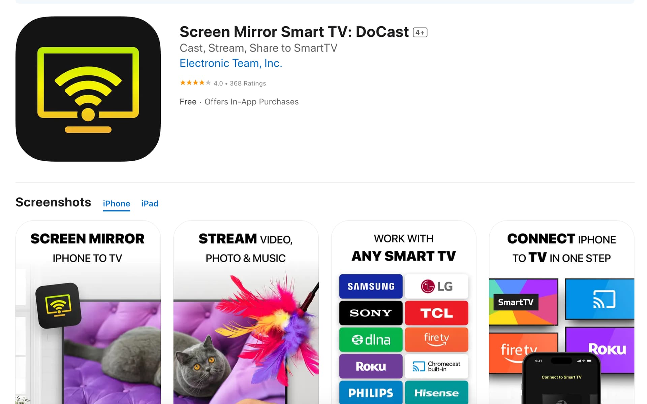
Task: Switch to iPad screenshots tab
Action: [150, 203]
